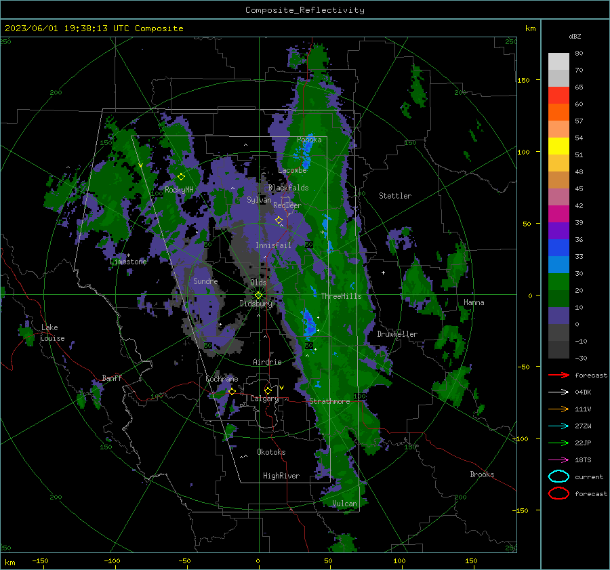Image resolution: width=610 pixels, height=570 pixels.
Task: Click the Vulcan label
Action: (x=344, y=504)
